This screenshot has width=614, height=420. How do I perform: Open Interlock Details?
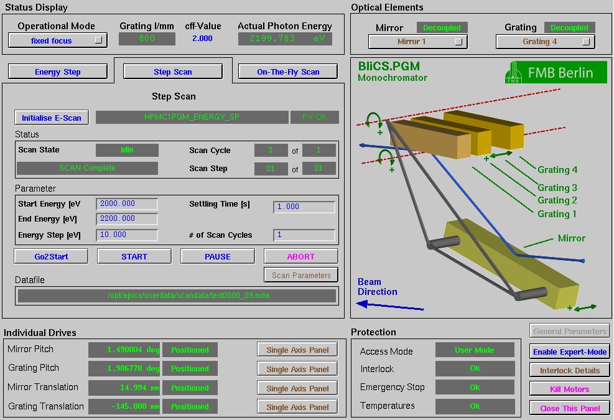pyautogui.click(x=570, y=370)
